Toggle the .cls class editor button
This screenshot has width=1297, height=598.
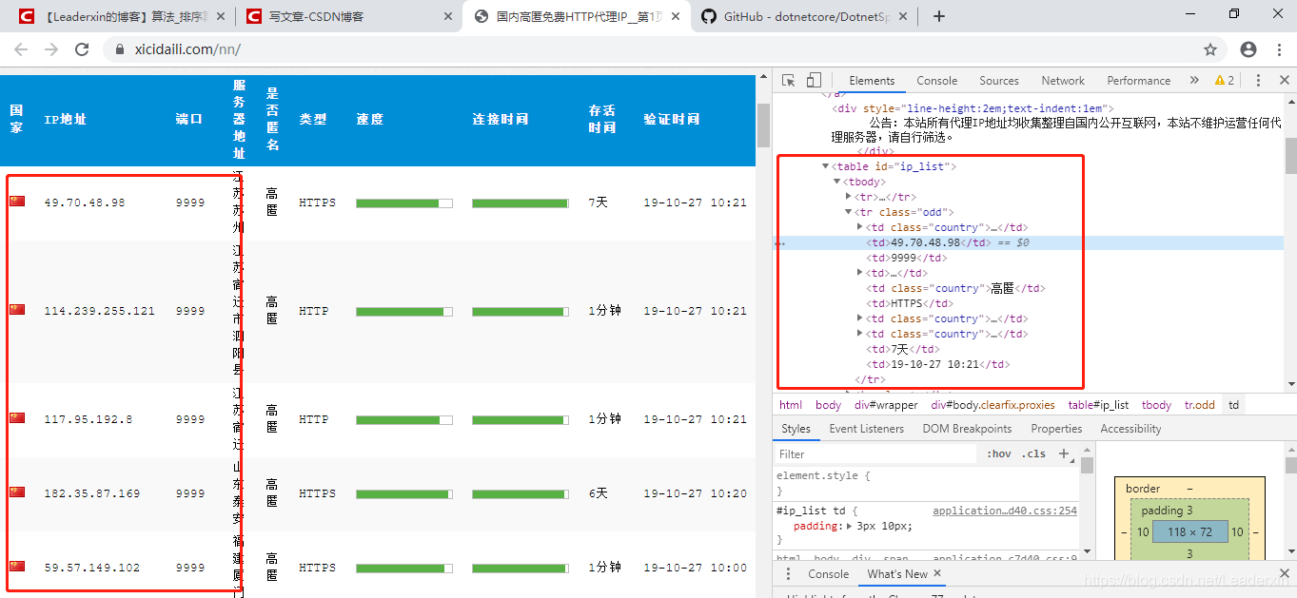point(1034,453)
